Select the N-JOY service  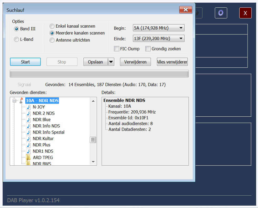point(39,107)
